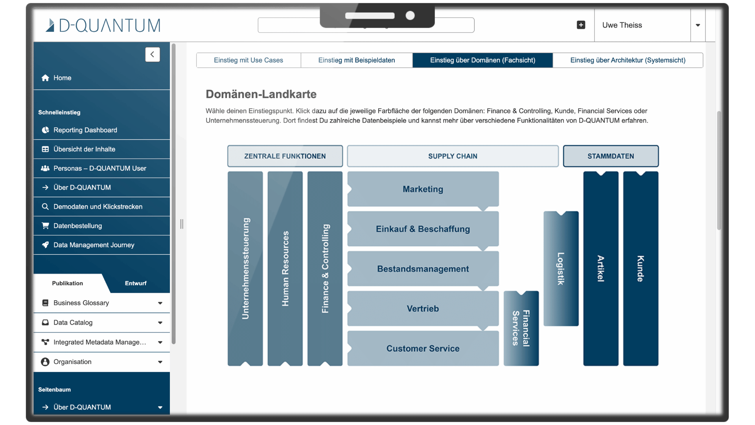Open the Einstieg mit Use Cases tab

[x=248, y=60]
